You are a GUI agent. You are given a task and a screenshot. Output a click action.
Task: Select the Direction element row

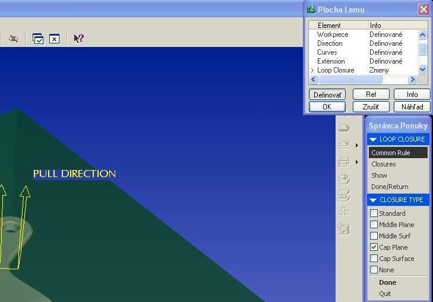(x=363, y=43)
